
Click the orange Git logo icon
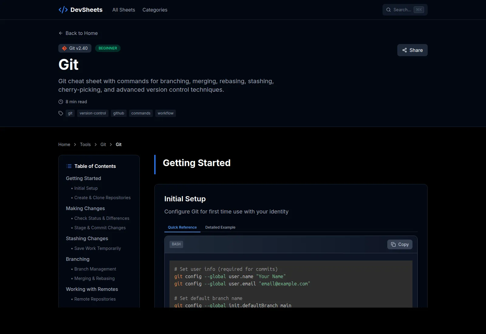coord(64,48)
